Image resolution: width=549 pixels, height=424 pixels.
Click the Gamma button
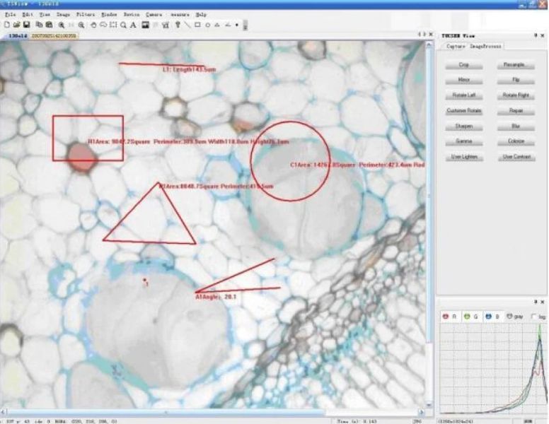tap(464, 141)
